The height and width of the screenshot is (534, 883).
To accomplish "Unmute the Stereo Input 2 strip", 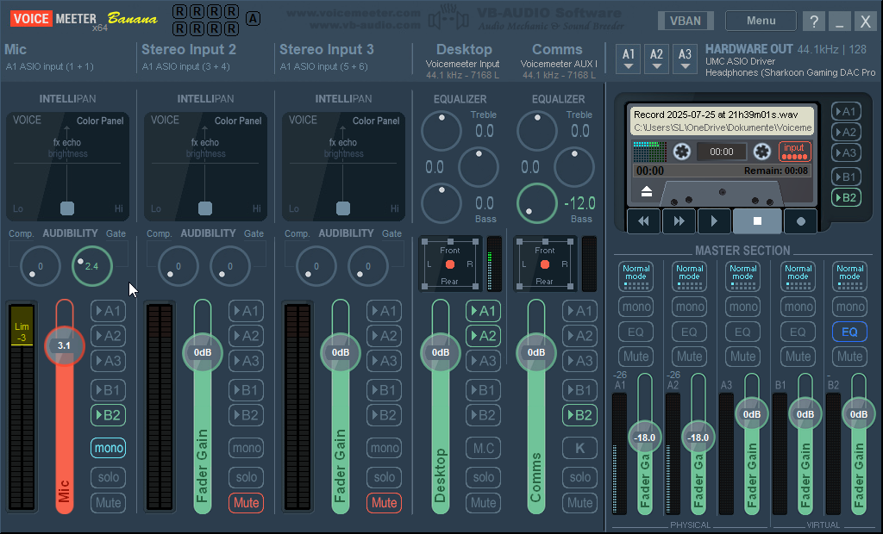I will (246, 502).
